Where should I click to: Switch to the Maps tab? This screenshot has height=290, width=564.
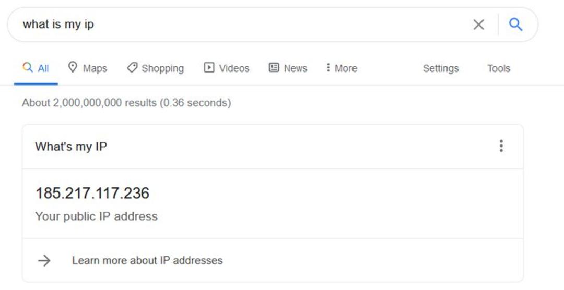coord(87,68)
